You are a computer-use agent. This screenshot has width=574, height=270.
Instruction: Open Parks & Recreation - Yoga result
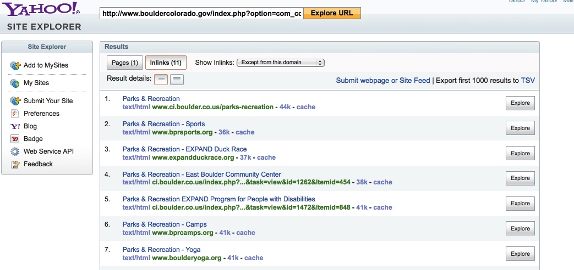pos(161,249)
